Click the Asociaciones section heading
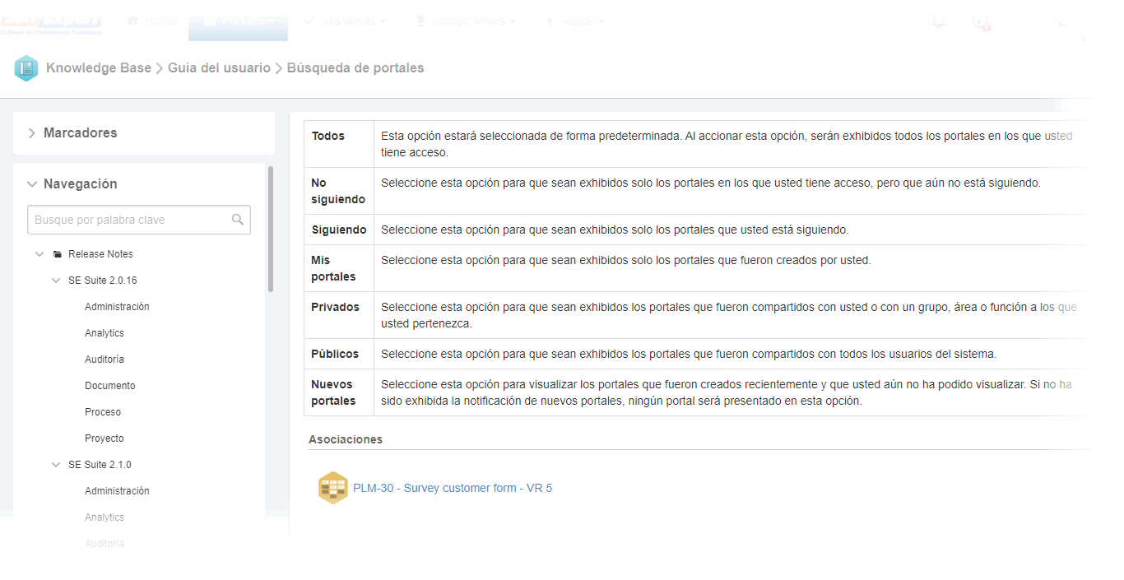1124x580 pixels. point(346,439)
